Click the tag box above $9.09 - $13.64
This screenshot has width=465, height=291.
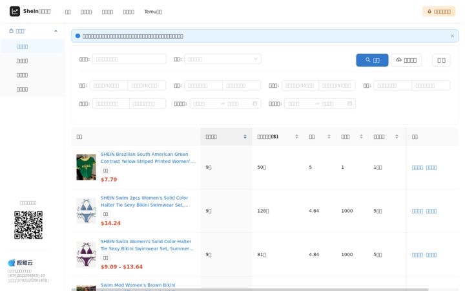coord(105,258)
